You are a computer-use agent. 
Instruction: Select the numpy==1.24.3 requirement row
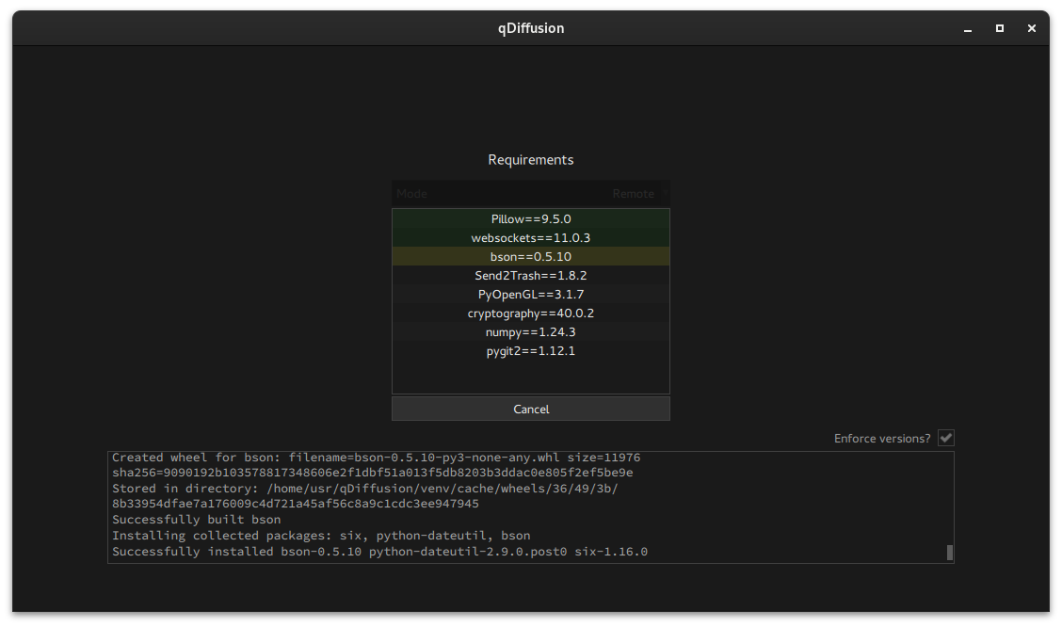[x=530, y=332]
